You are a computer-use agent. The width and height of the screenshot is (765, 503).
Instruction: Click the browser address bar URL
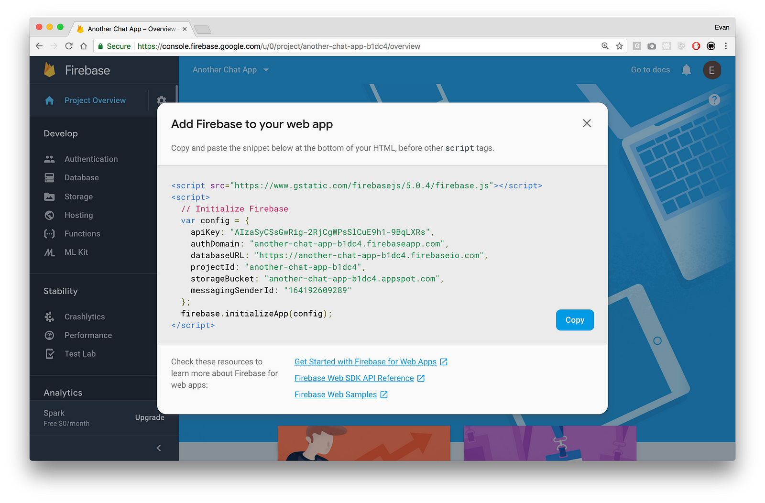coord(279,46)
